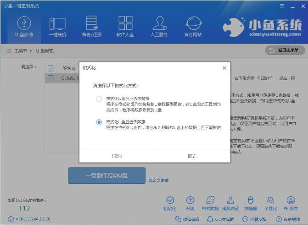
Task: Close the 格式化 dialog
Action: (x=224, y=68)
